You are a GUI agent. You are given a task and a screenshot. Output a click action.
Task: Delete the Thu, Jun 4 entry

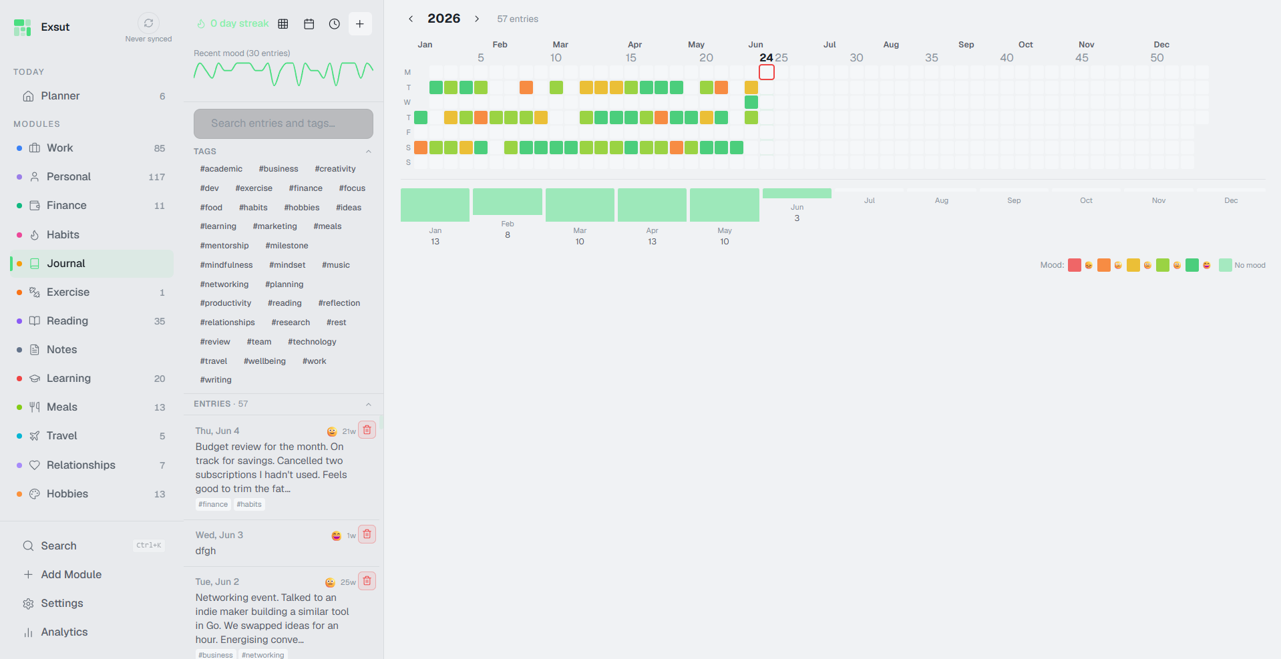click(367, 430)
